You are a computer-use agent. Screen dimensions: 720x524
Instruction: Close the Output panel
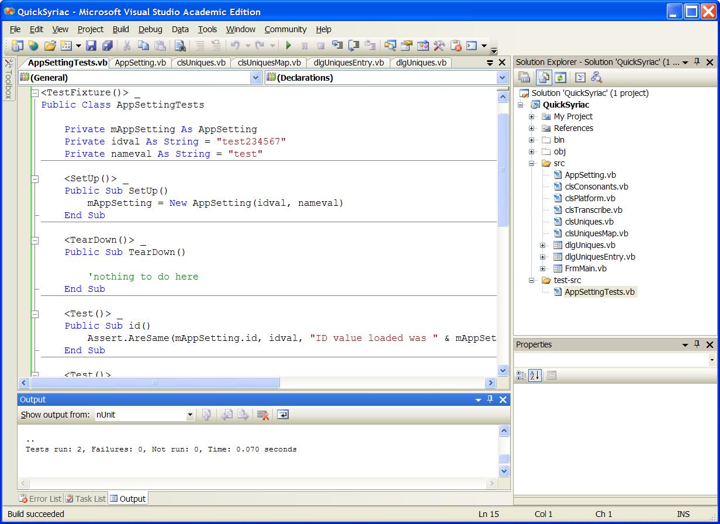click(x=503, y=399)
